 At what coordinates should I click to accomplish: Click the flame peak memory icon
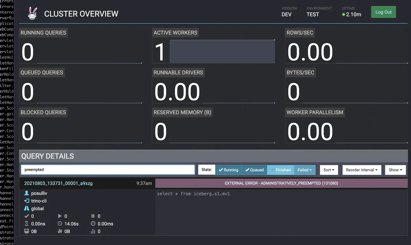coord(60,231)
